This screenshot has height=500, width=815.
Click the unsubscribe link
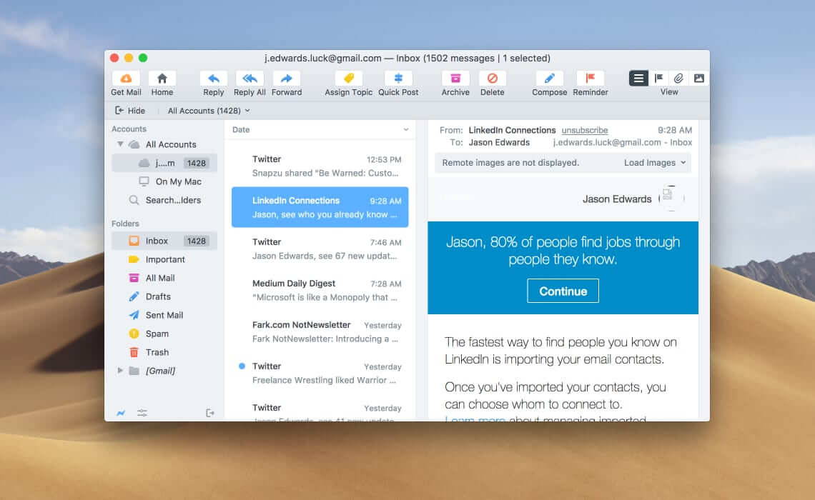[x=585, y=130]
